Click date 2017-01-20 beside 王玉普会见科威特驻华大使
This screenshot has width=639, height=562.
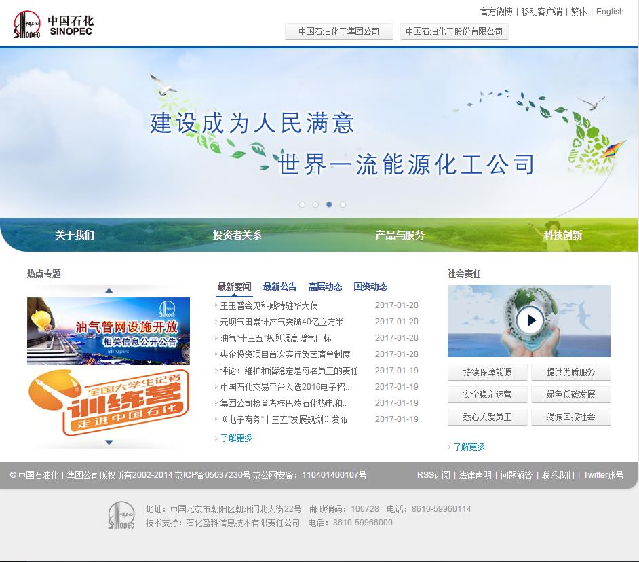coord(397,305)
